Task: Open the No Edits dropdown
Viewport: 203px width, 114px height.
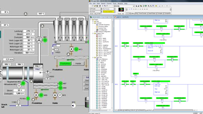Action: (101, 12)
